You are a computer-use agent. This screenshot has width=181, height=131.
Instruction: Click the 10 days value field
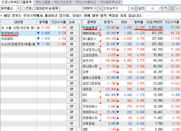132,8
